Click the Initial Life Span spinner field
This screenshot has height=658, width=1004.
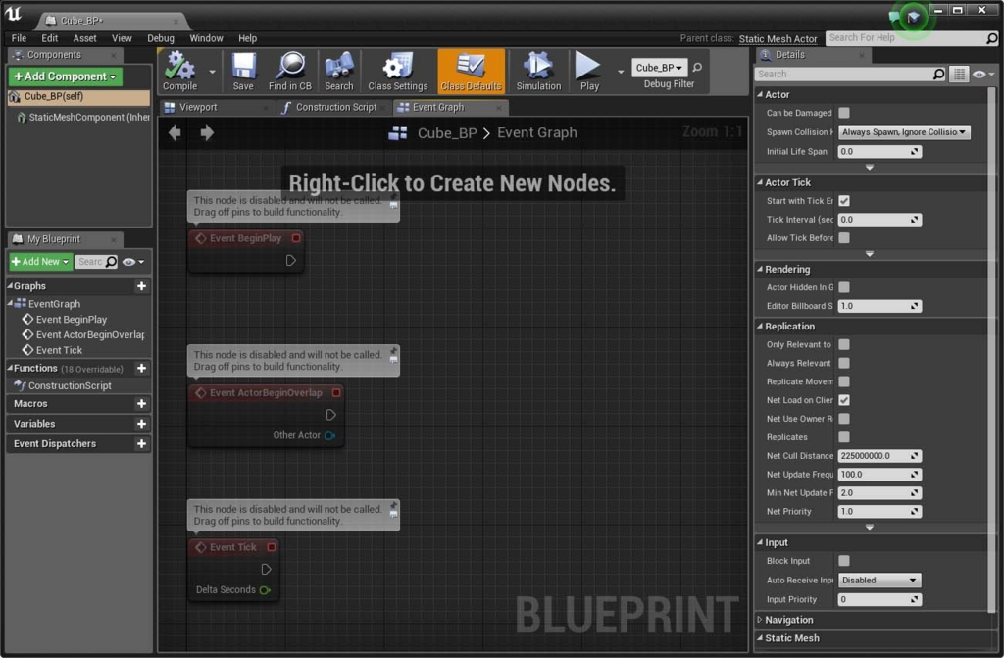[x=879, y=152]
